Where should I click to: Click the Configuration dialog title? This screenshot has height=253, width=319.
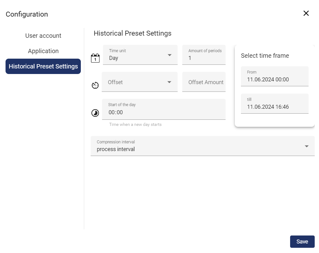[27, 14]
